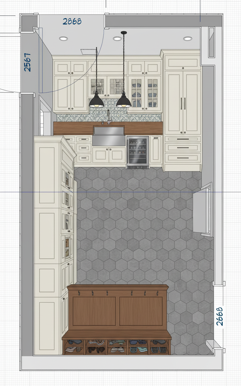Select the shoe cubbies below the bench

point(117,346)
